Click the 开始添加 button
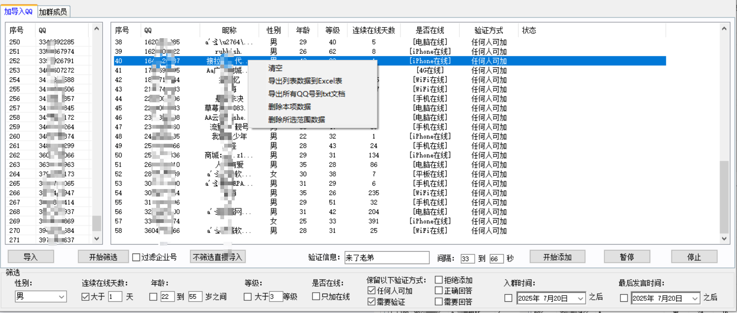 click(x=557, y=257)
